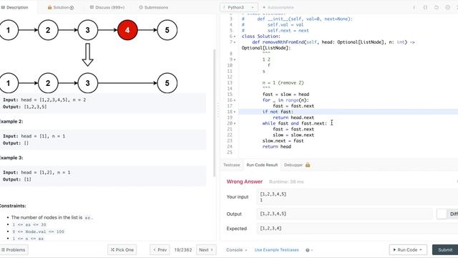
Task: Click 'slow.next = fast' code line
Action: point(283,140)
